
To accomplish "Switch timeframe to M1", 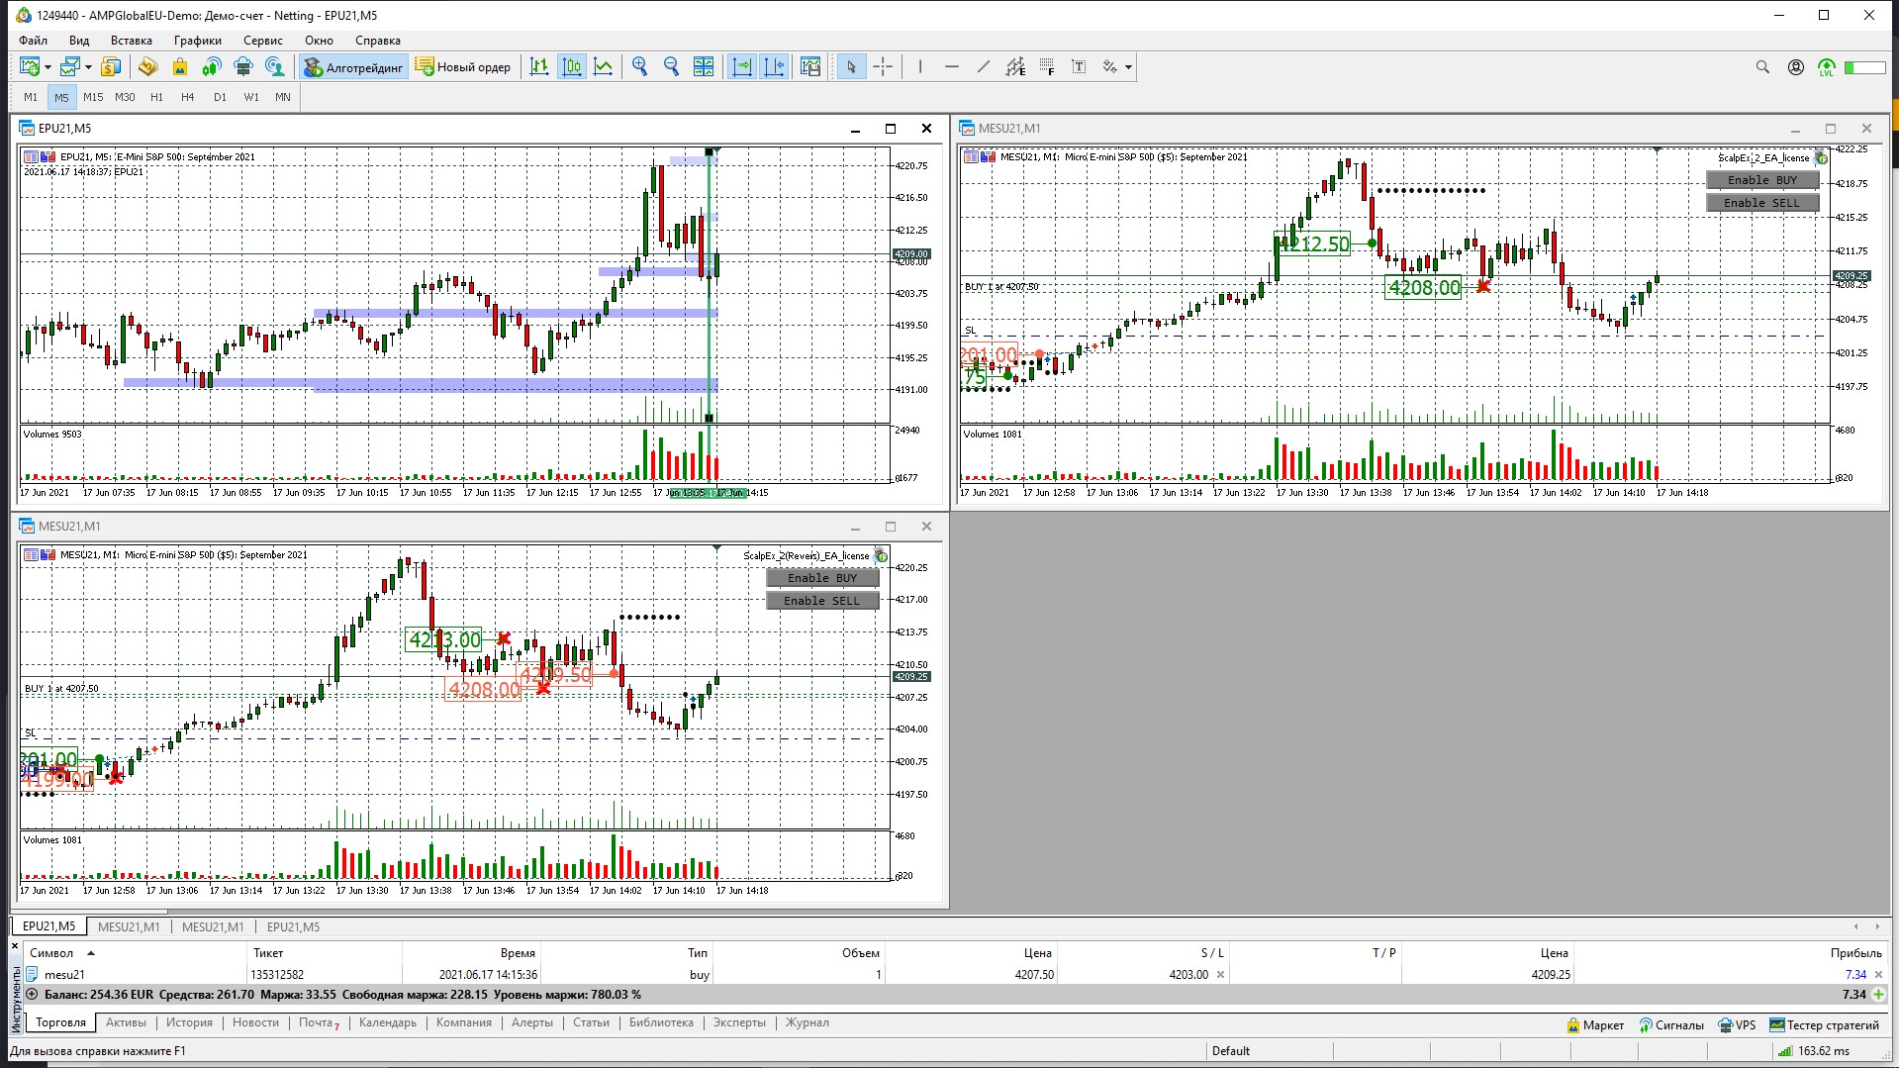I will click(x=31, y=97).
